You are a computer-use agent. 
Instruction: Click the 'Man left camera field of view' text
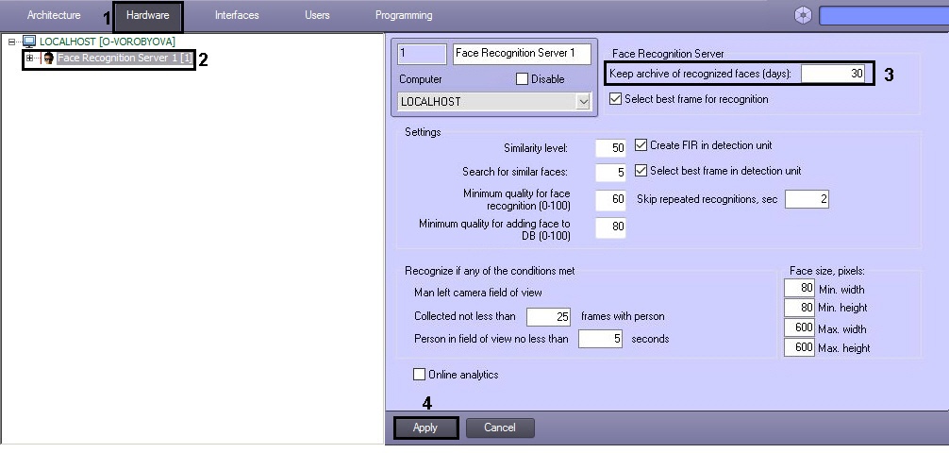[478, 293]
